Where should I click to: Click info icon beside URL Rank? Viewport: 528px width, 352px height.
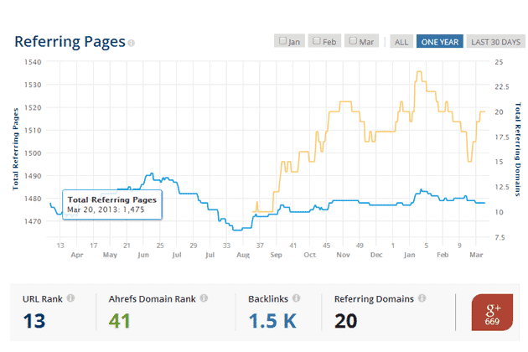tap(71, 298)
